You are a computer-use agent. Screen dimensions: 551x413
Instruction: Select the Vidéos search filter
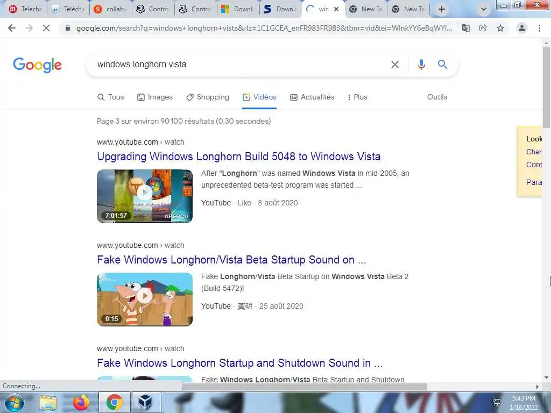[259, 97]
